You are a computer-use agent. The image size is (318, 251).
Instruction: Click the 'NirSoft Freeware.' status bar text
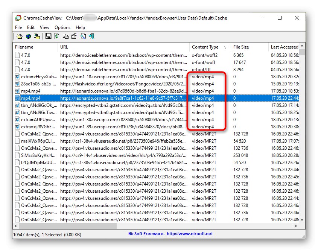[x=146, y=234]
